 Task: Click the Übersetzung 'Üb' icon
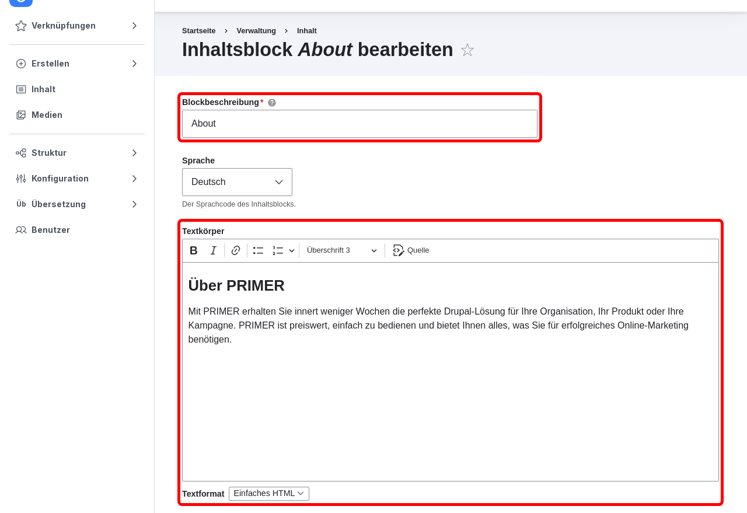click(21, 204)
